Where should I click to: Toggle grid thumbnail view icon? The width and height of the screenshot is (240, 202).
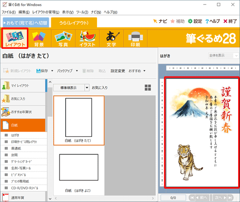[148, 88]
